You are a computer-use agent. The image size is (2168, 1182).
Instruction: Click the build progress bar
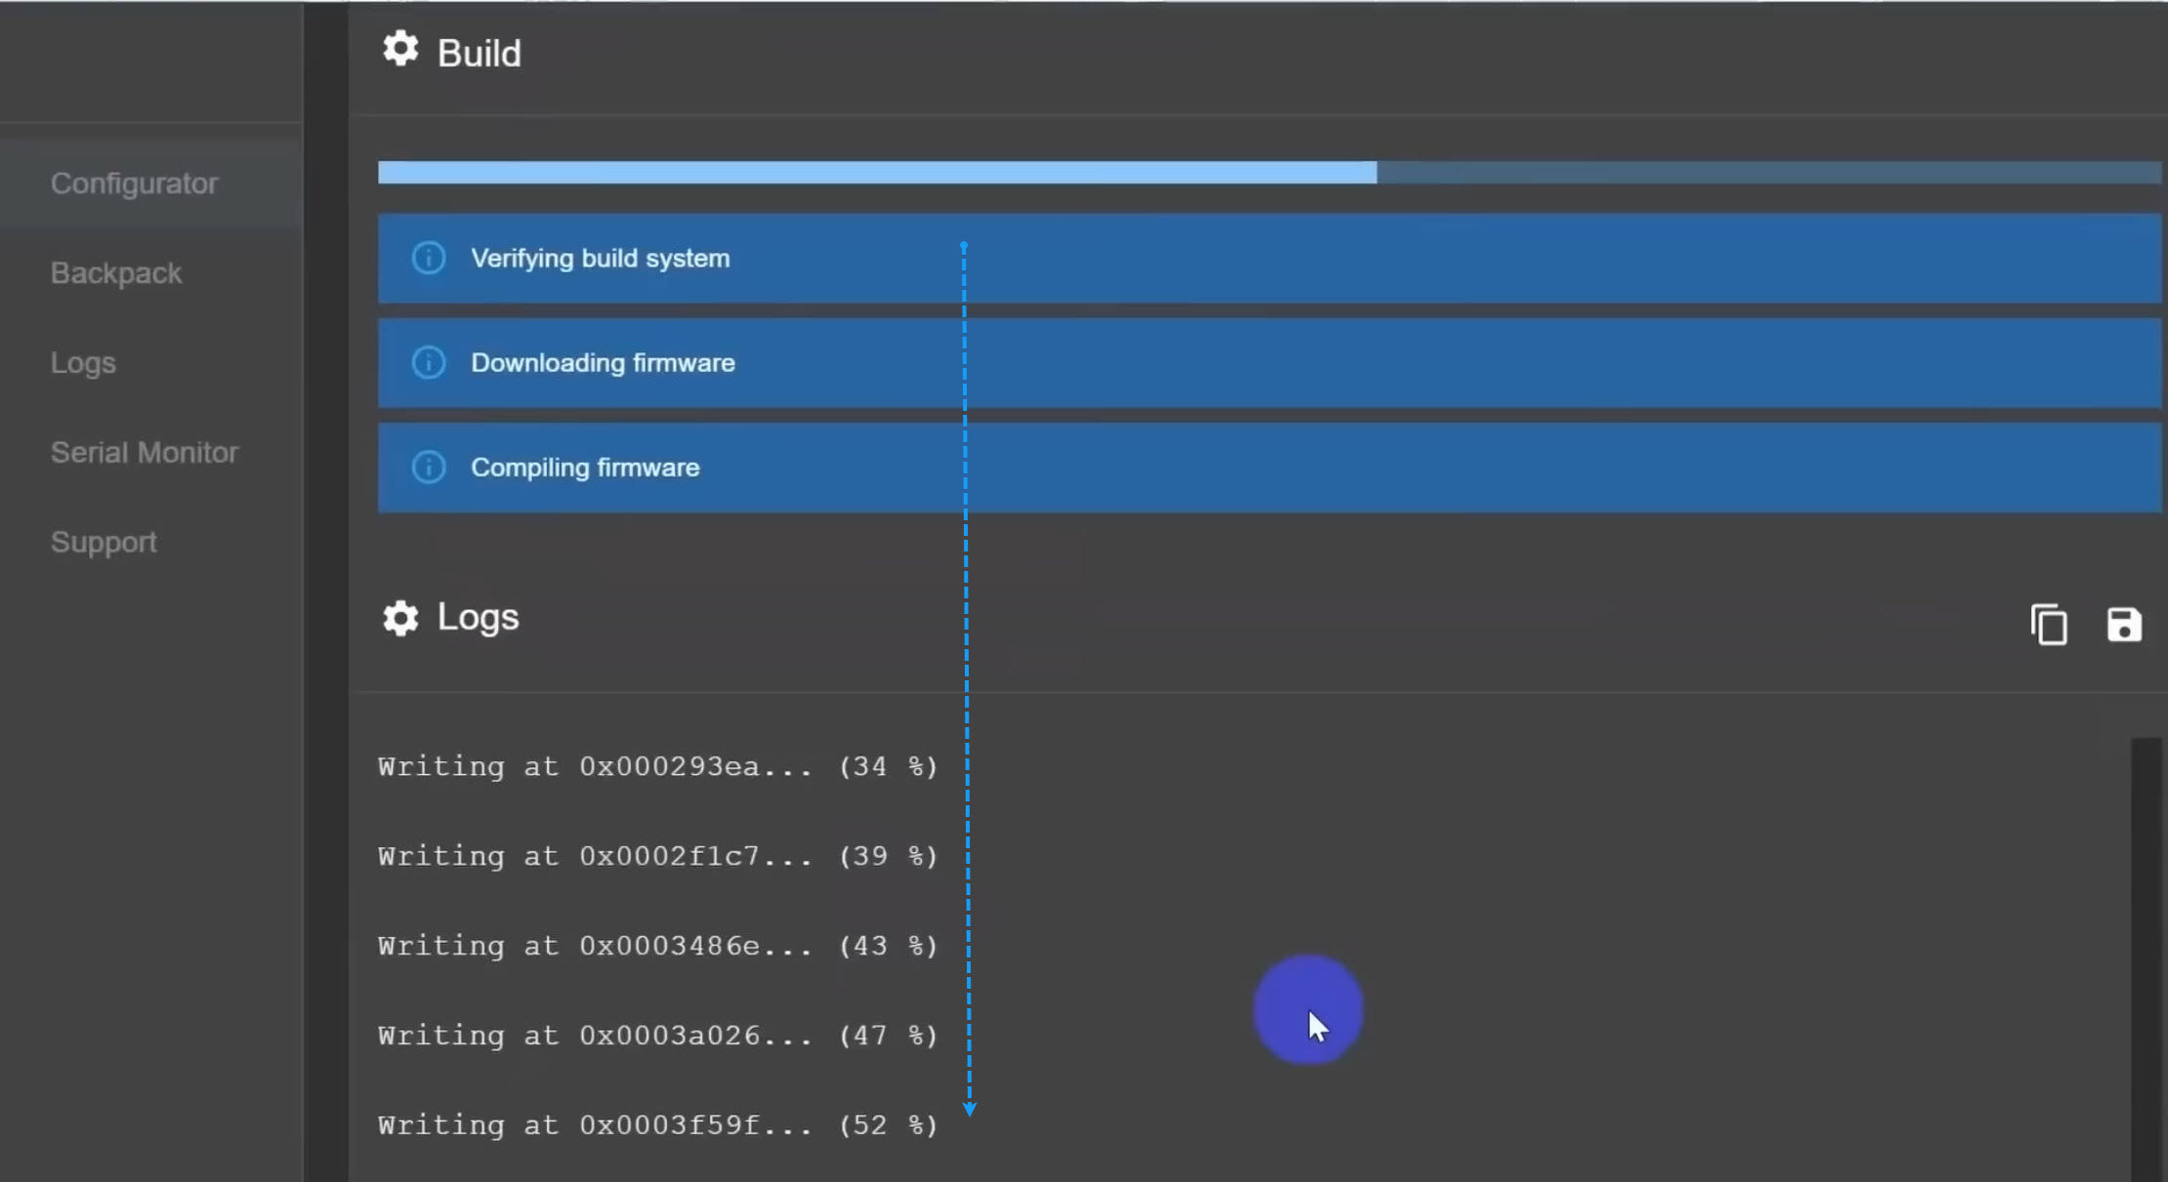pos(1268,173)
